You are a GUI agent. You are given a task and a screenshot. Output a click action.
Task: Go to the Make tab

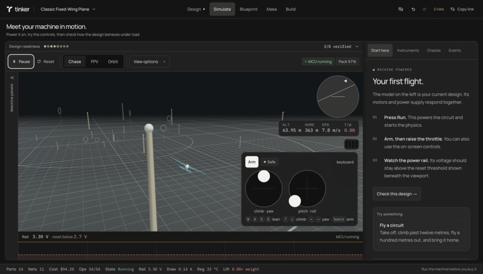pyautogui.click(x=271, y=9)
